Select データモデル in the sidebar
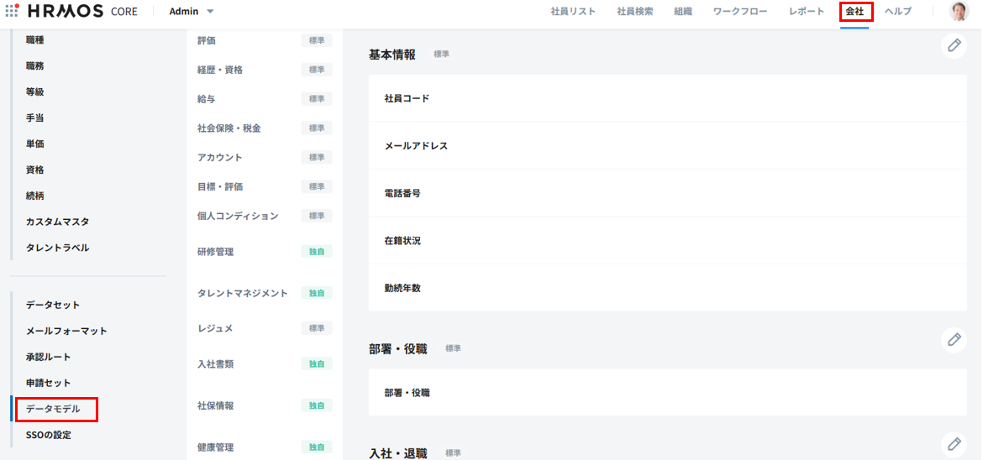This screenshot has height=460, width=983. click(x=54, y=409)
